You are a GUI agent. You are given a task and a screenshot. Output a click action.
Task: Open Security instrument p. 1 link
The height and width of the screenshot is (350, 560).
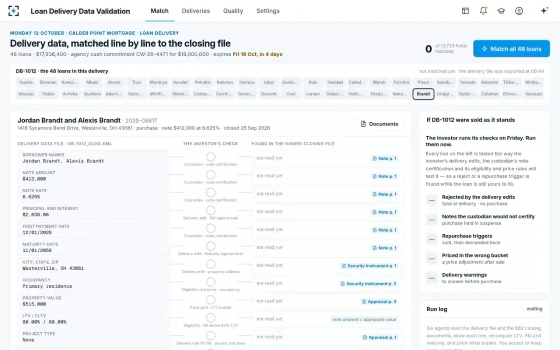point(369,266)
